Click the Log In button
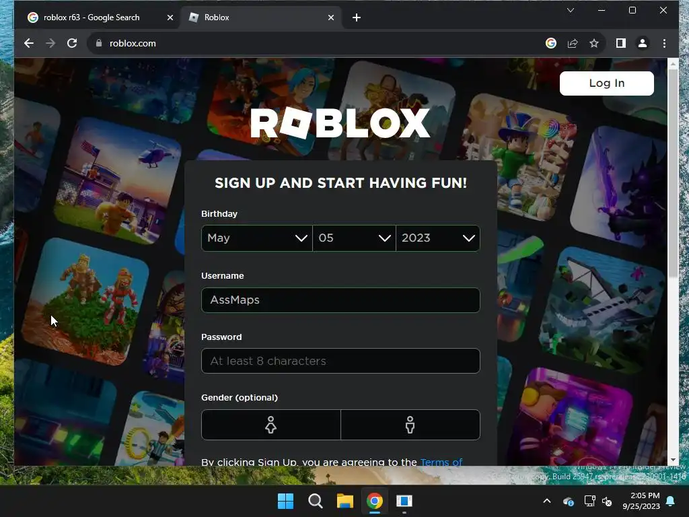 [x=607, y=83]
